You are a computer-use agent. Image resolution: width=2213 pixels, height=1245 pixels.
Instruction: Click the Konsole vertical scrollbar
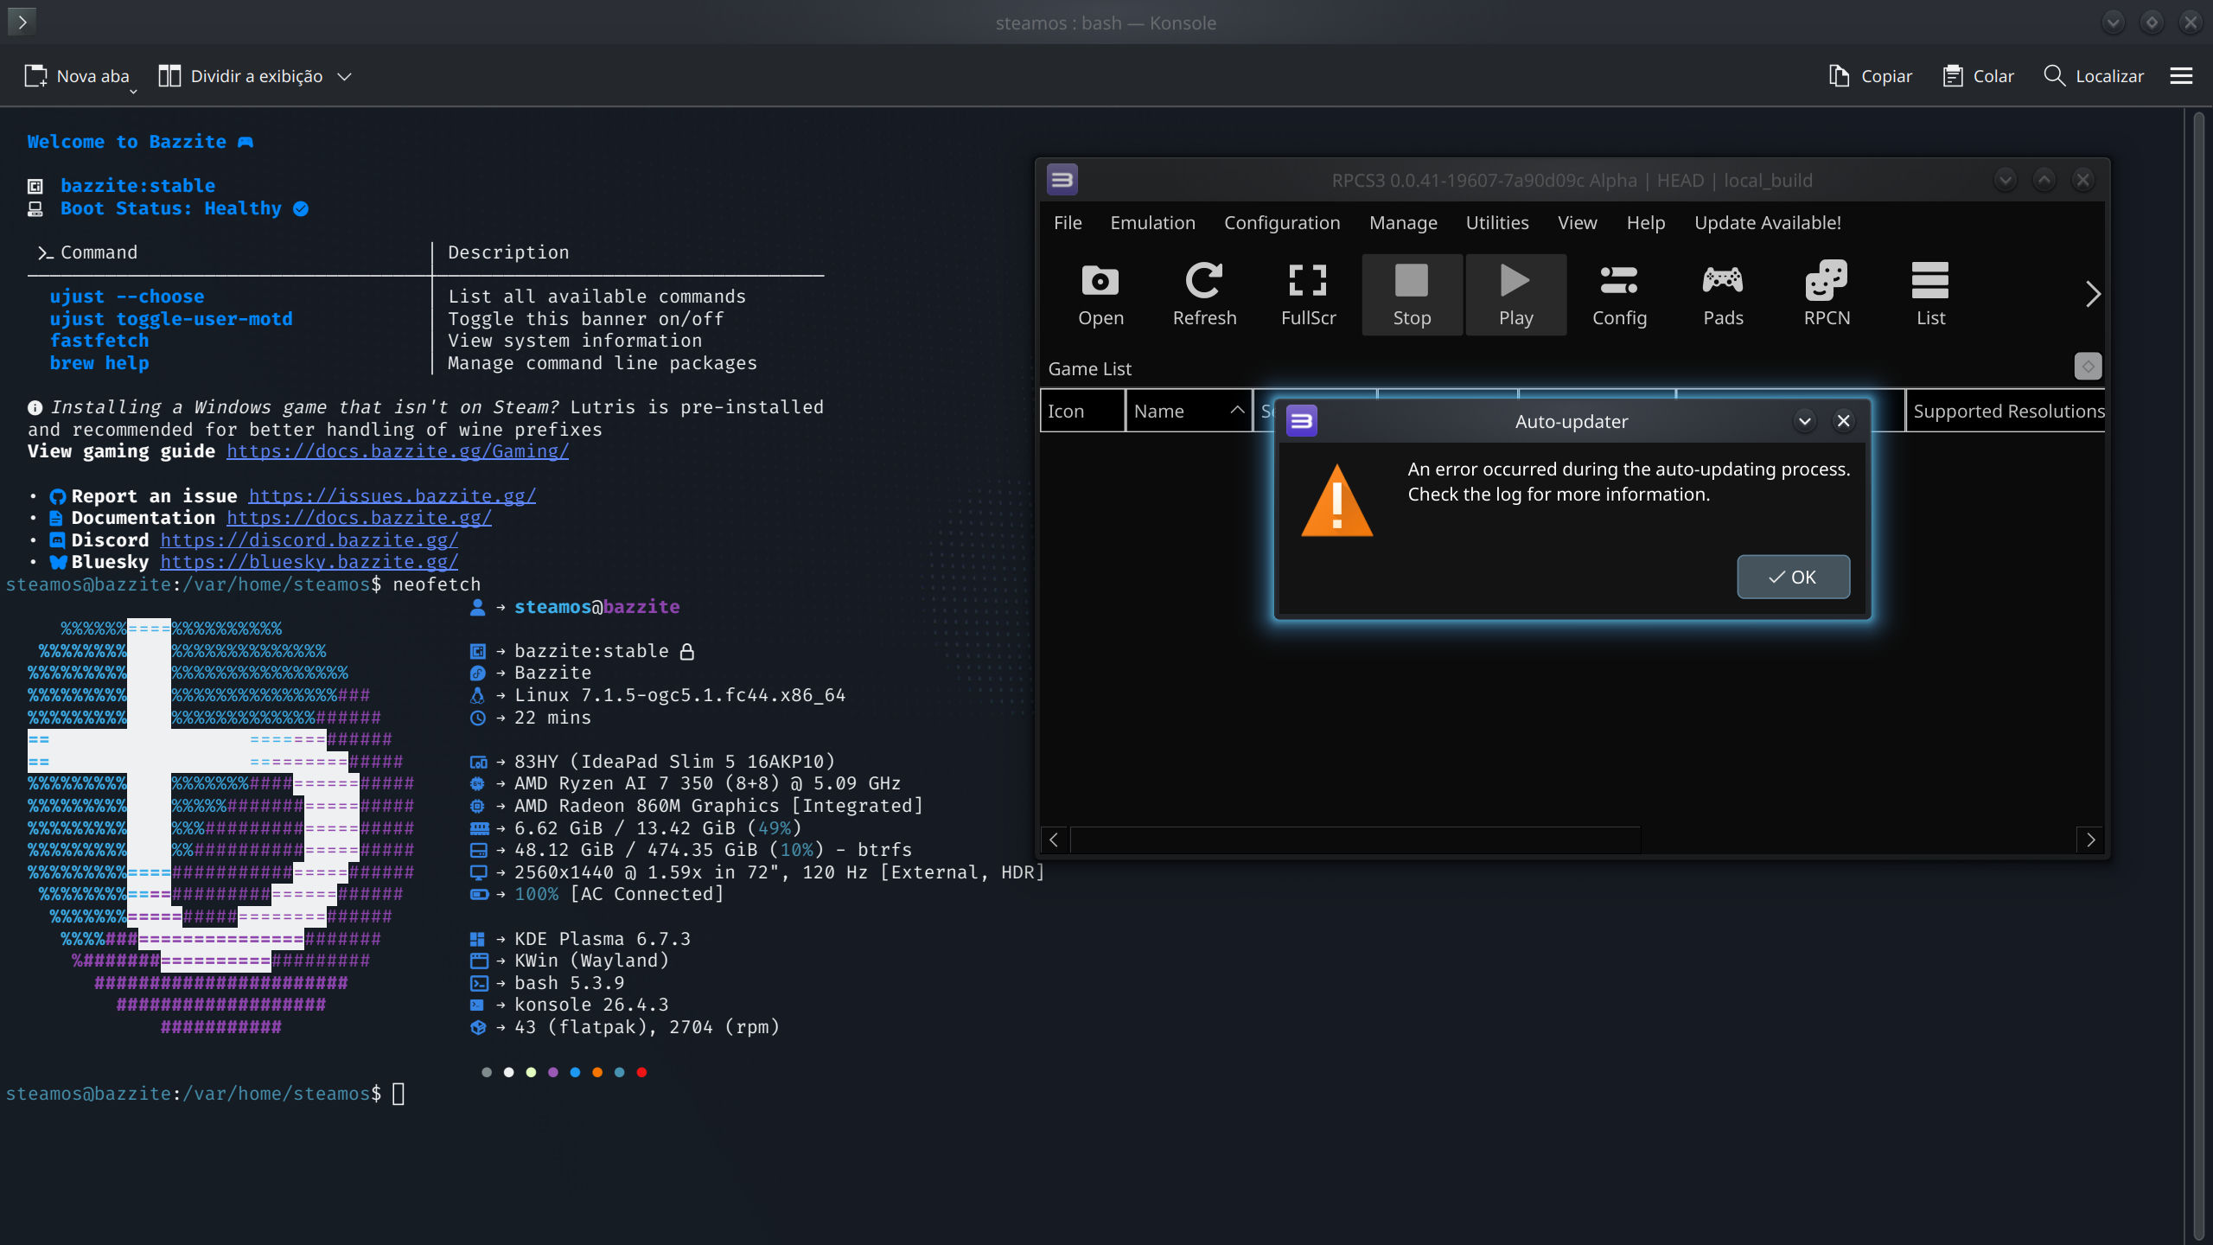2199,674
